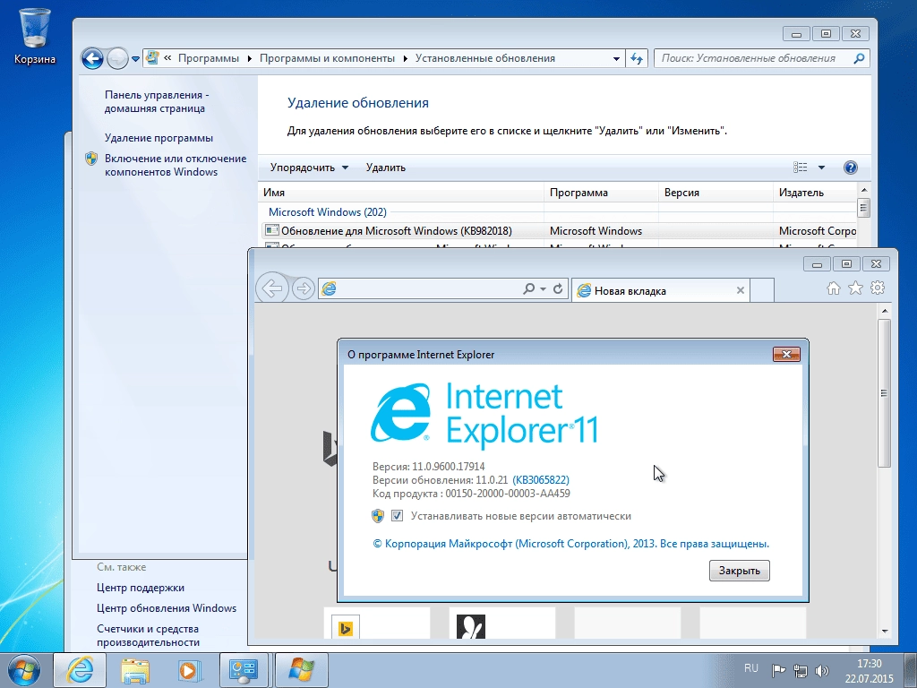
Task: Open Help with the question mark icon
Action: click(851, 168)
